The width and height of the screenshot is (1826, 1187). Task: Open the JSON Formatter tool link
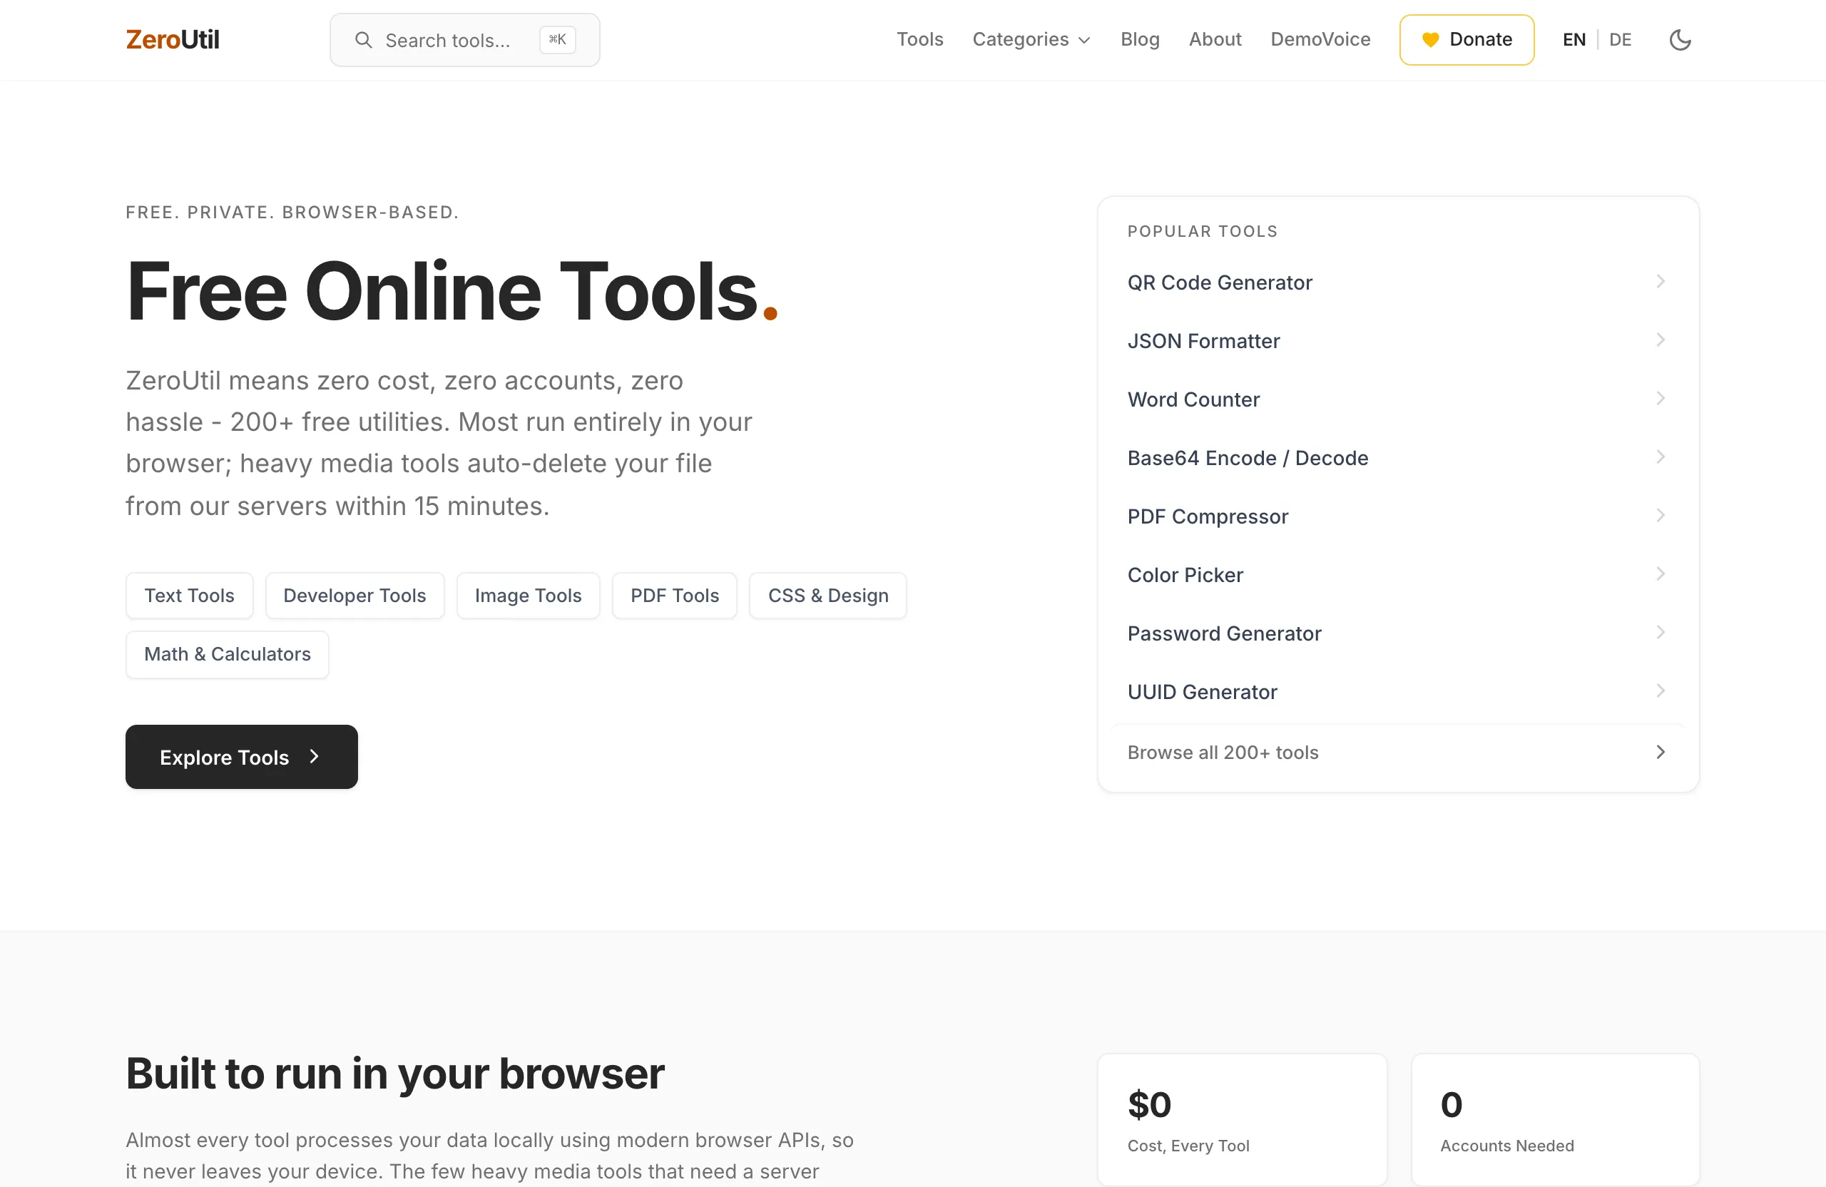(x=1398, y=341)
